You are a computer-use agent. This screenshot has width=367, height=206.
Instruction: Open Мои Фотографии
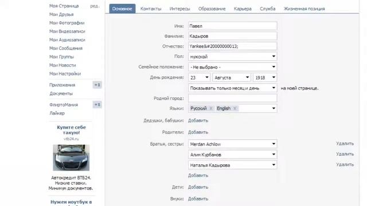coord(67,23)
